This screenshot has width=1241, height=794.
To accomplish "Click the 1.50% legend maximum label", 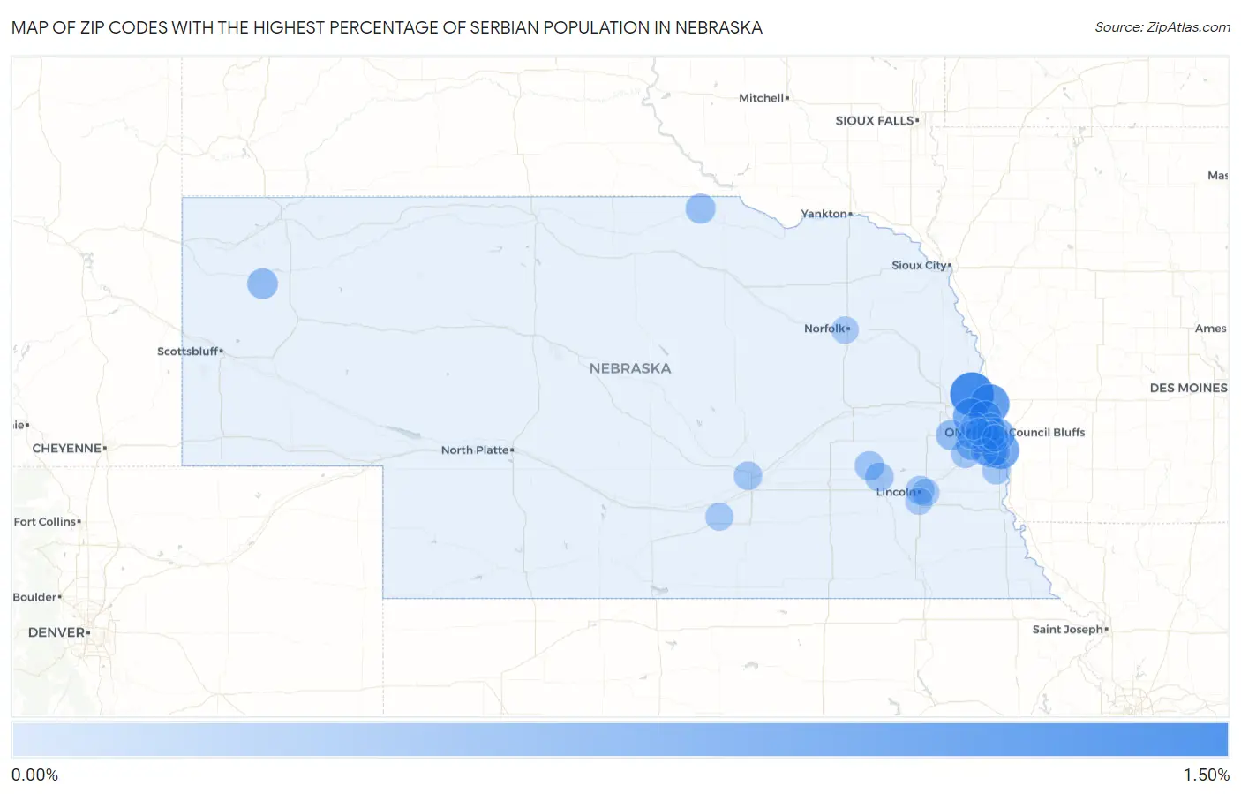I will click(1206, 775).
